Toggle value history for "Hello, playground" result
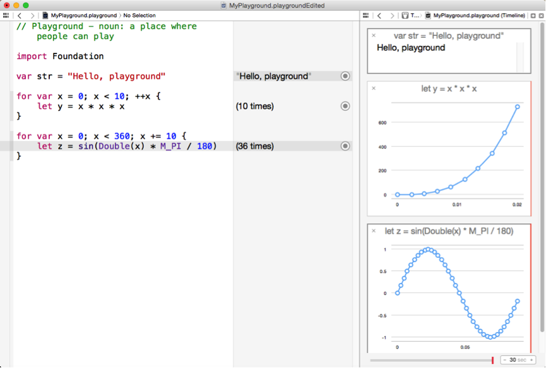This screenshot has width=546, height=368. click(x=345, y=76)
